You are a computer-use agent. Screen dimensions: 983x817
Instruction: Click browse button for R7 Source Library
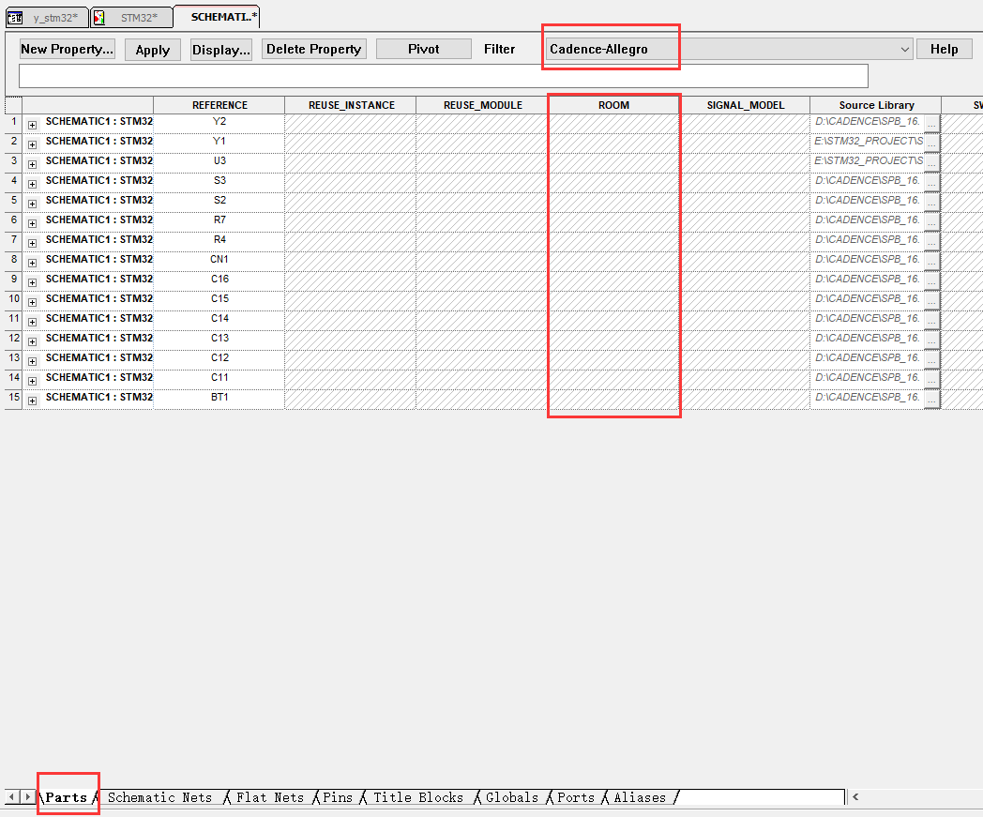[x=931, y=221]
